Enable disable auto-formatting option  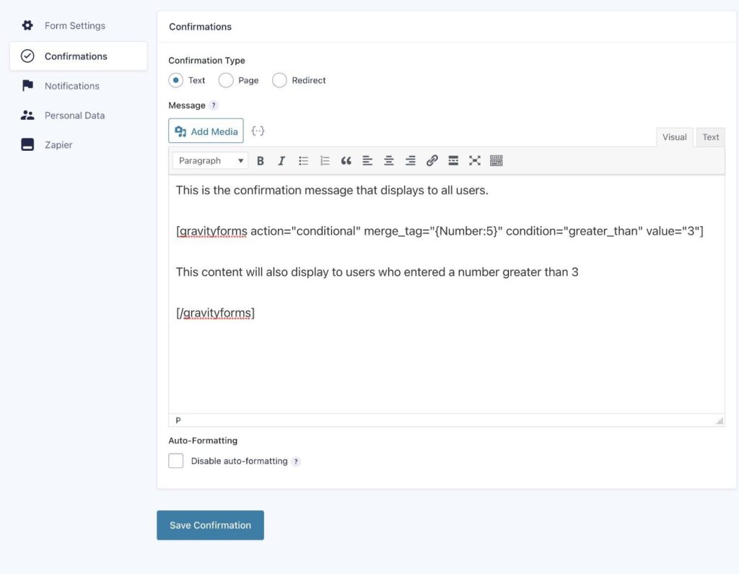coord(175,460)
